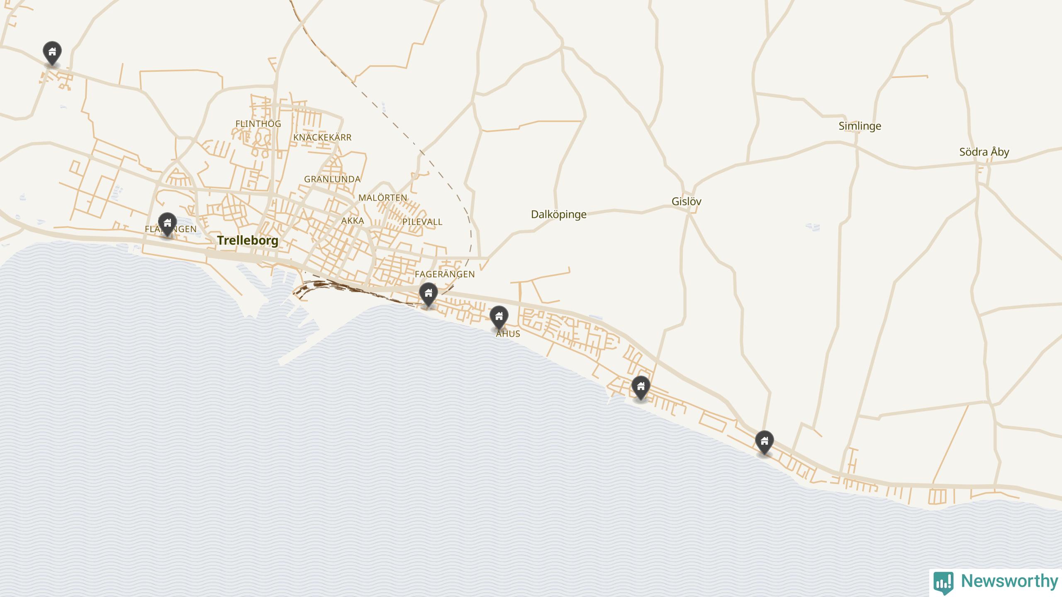
Task: Select the FAGERÄNGEN district label
Action: point(445,274)
